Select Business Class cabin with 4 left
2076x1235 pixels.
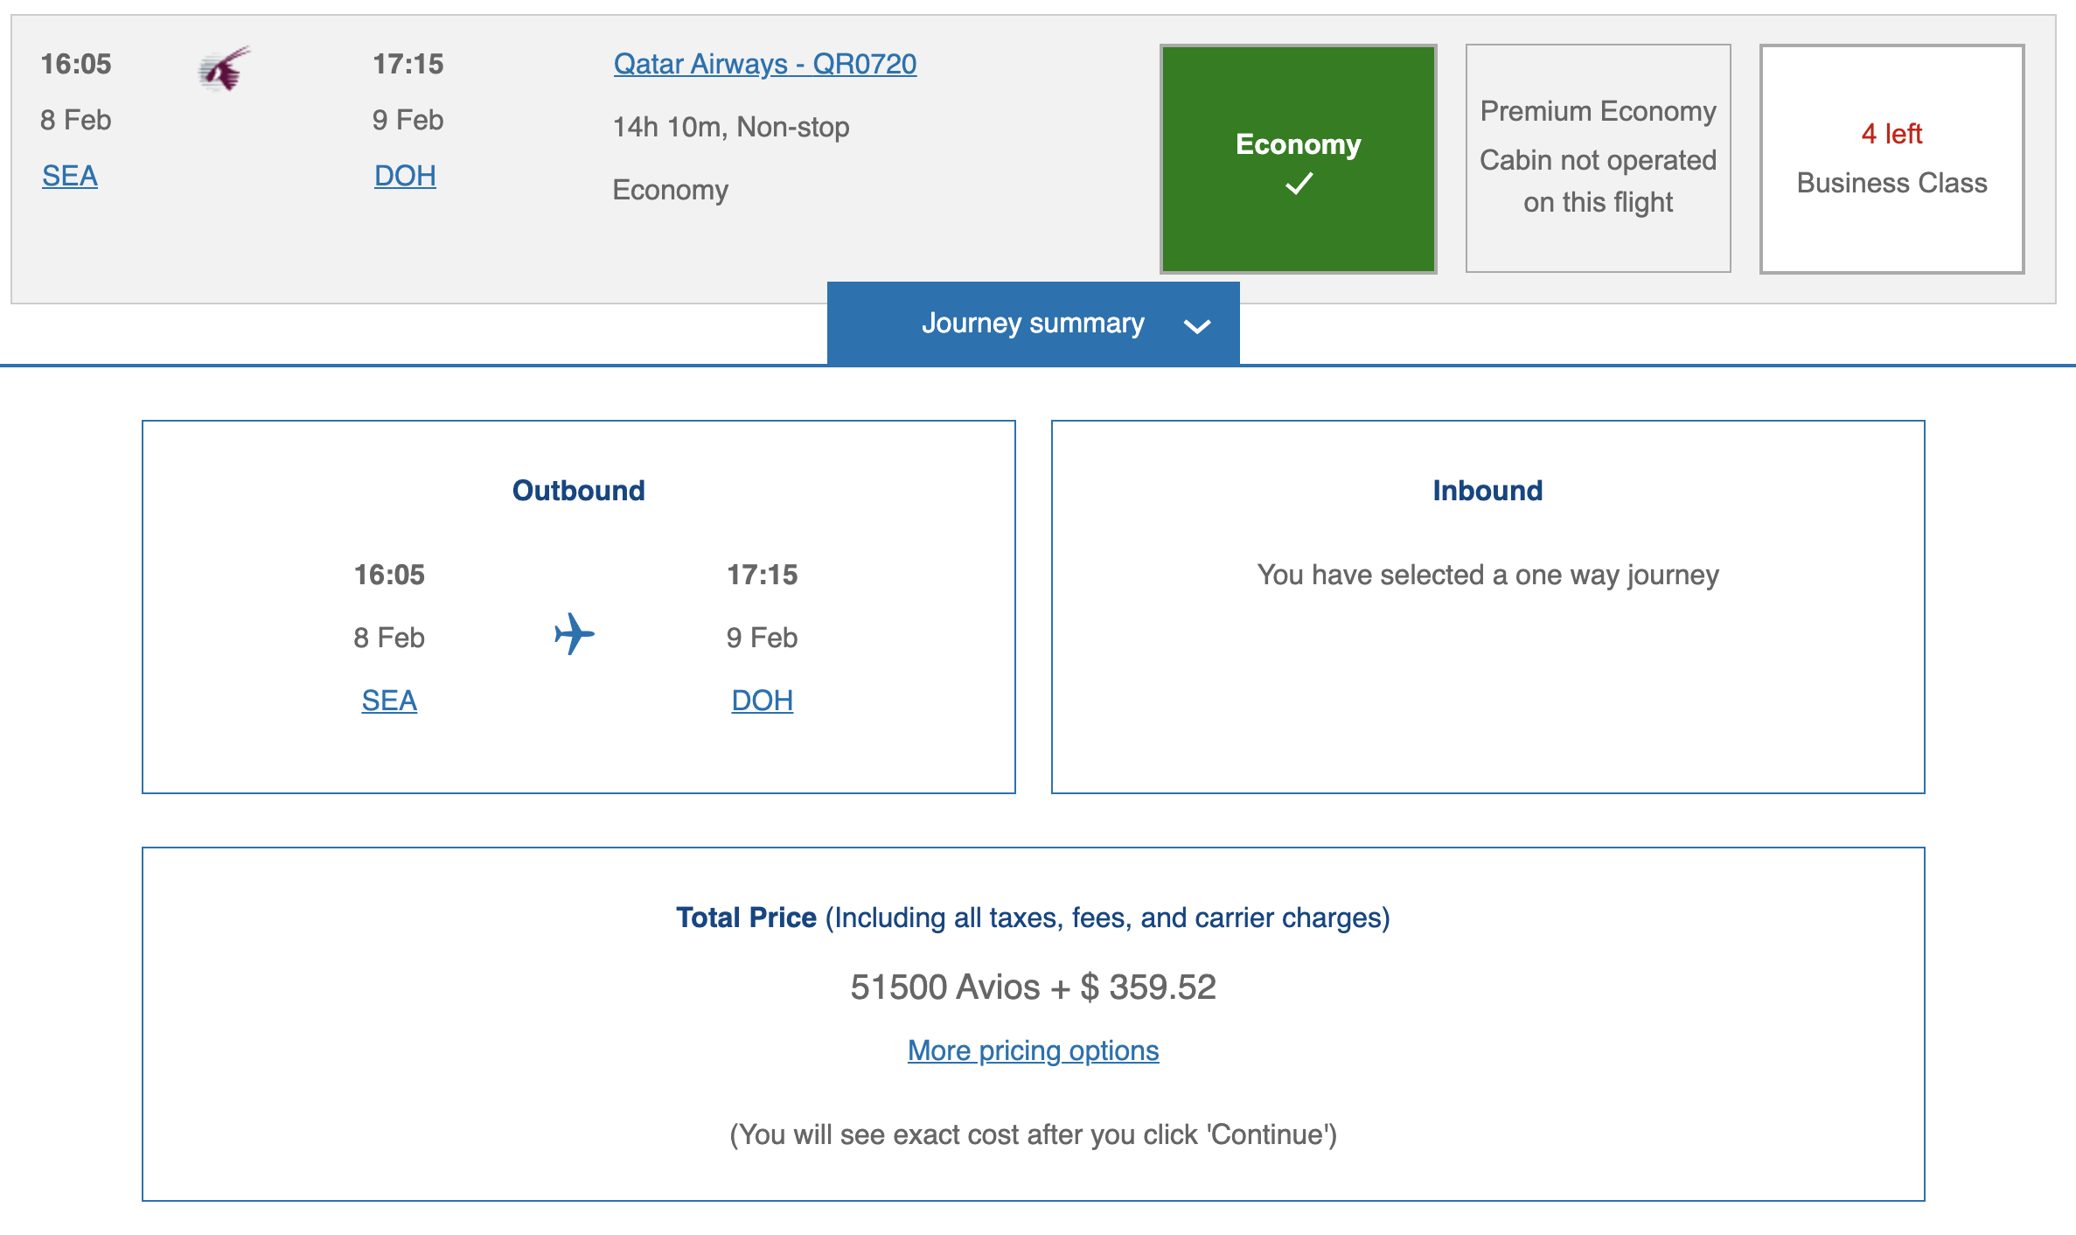[1891, 159]
